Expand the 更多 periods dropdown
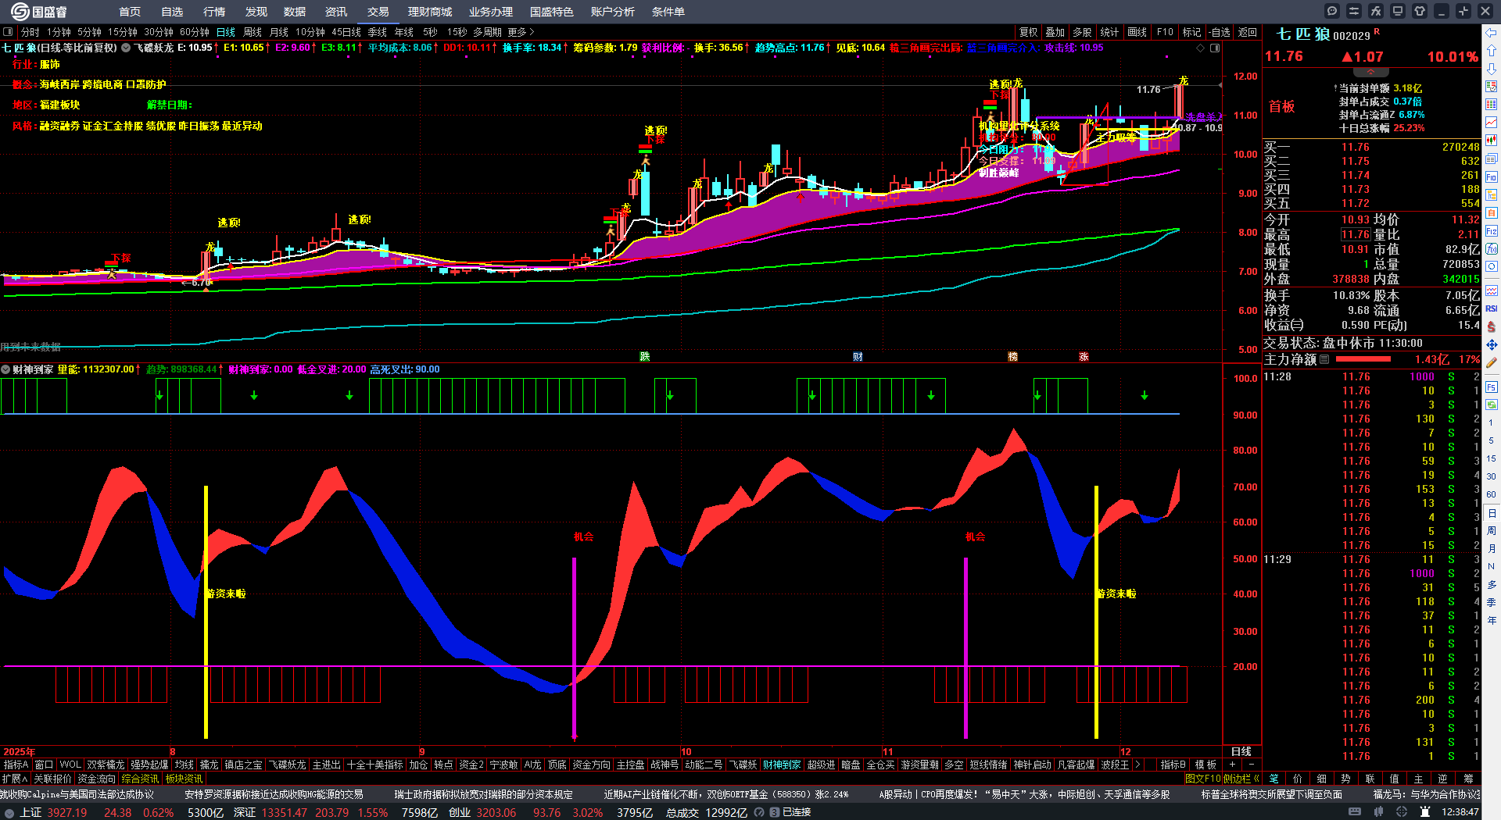 (521, 32)
